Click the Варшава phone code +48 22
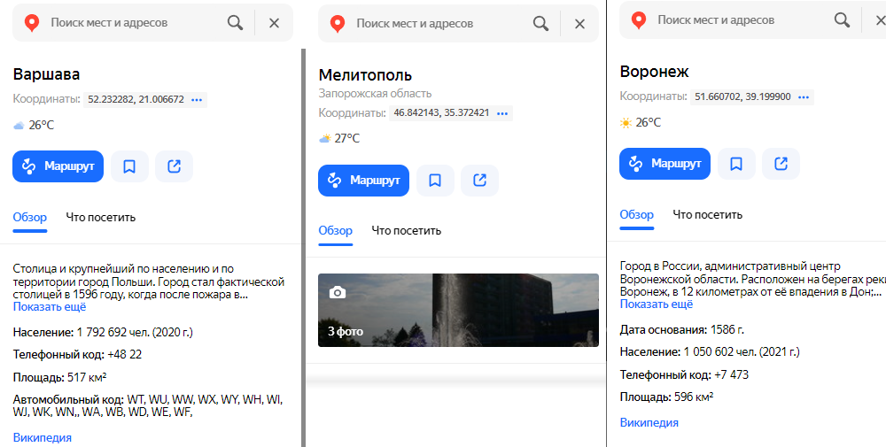The height and width of the screenshot is (447, 886). 124,355
